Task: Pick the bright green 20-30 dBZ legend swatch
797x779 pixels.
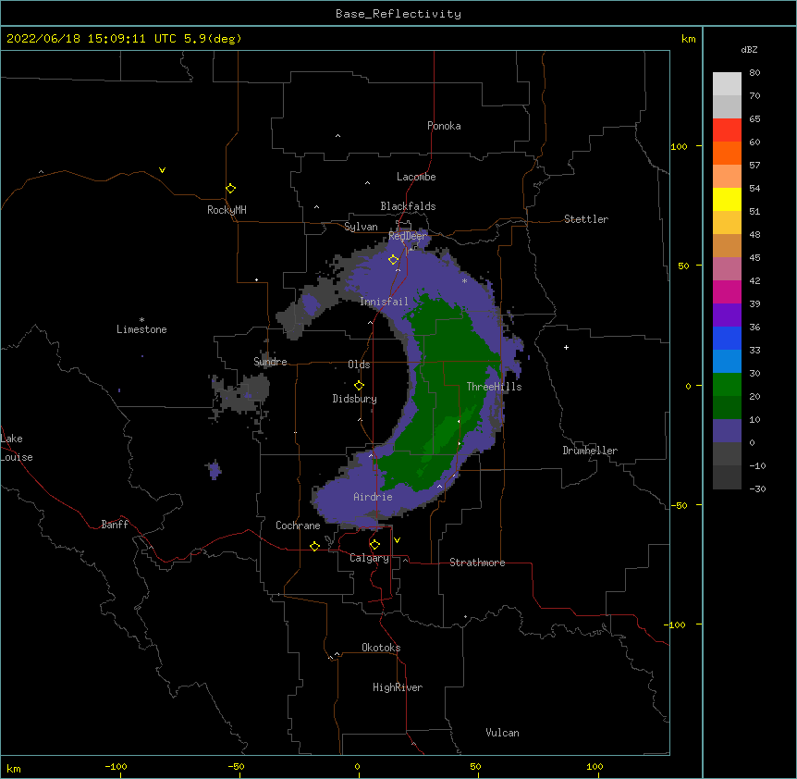Action: (x=727, y=385)
